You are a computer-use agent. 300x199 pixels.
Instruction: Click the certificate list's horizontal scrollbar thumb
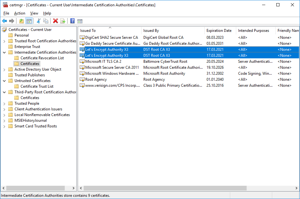pos(165,188)
